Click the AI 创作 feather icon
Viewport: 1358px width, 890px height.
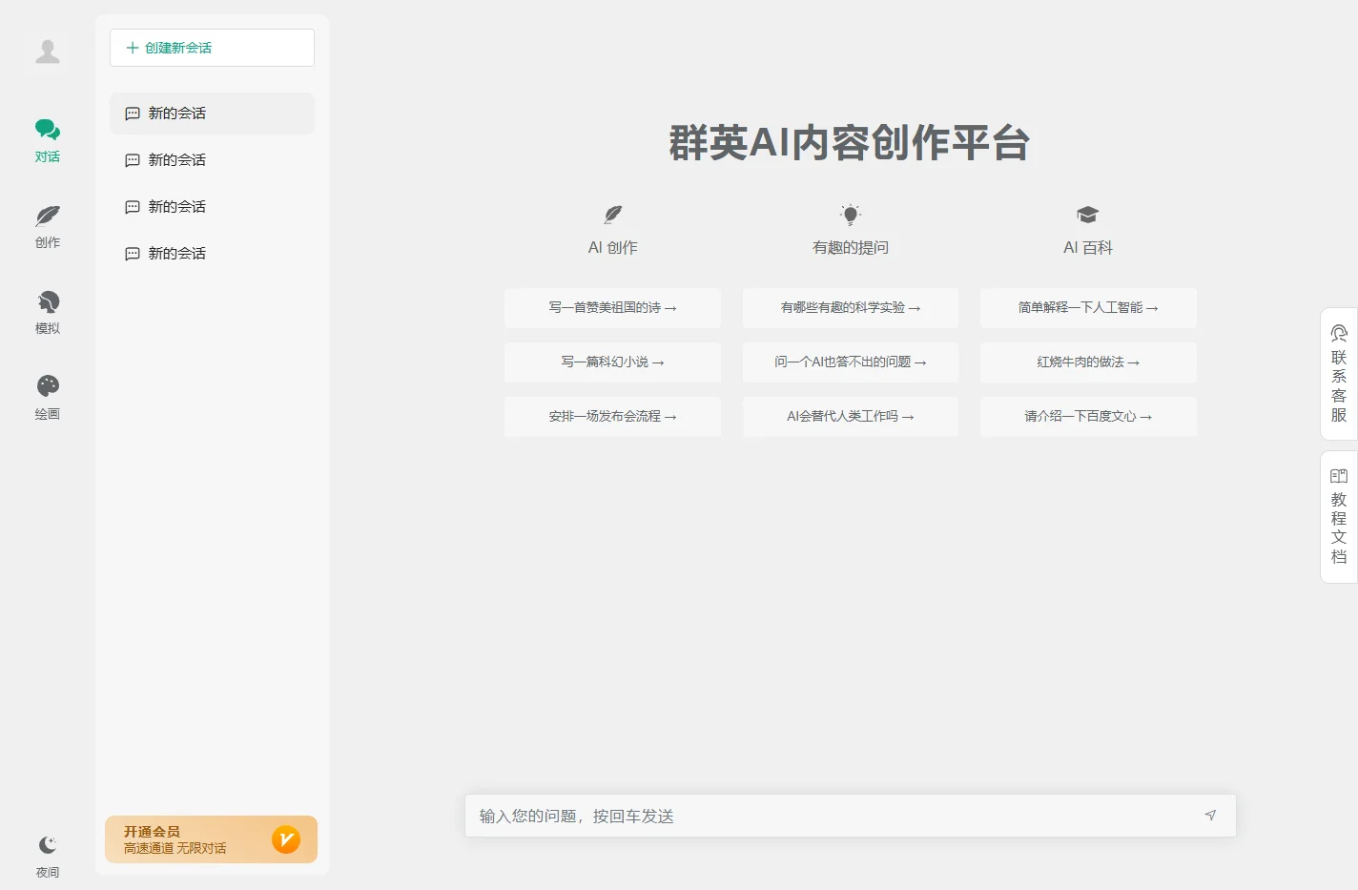coord(613,215)
